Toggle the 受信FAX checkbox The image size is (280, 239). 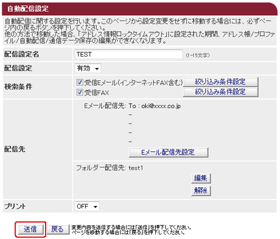[80, 92]
